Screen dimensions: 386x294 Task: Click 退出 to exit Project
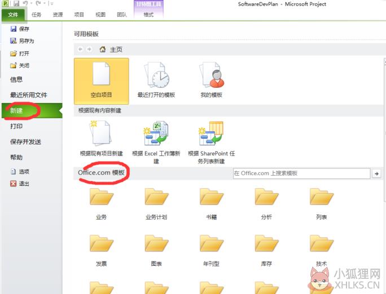(20, 184)
